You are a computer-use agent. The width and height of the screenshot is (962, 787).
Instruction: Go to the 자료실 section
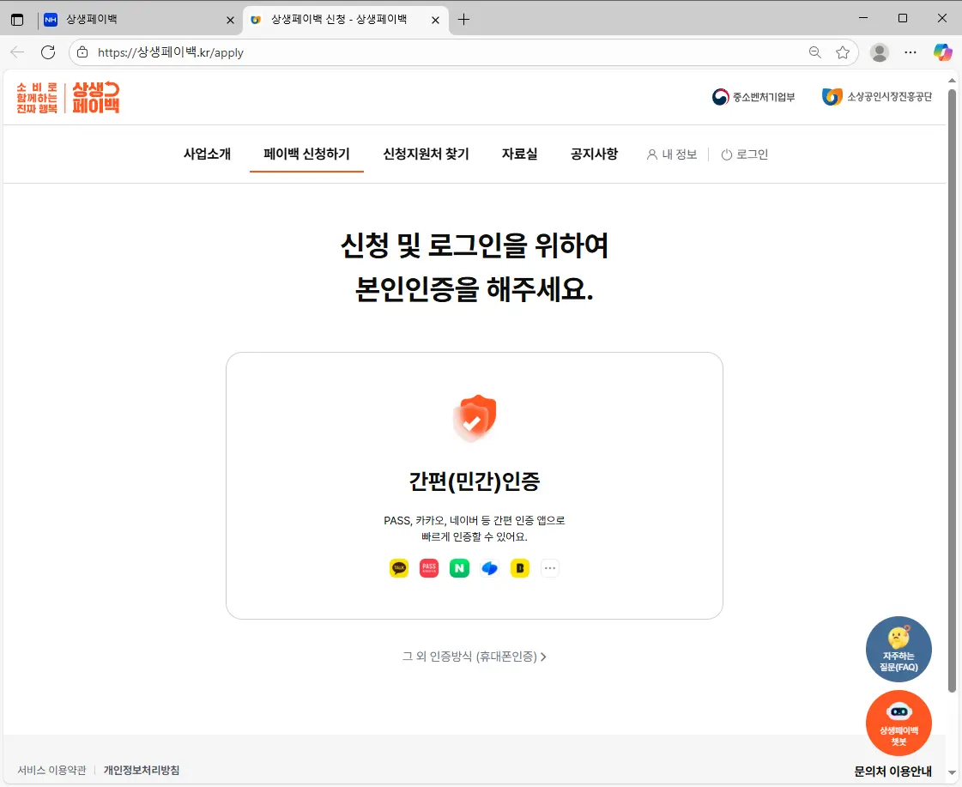519,154
